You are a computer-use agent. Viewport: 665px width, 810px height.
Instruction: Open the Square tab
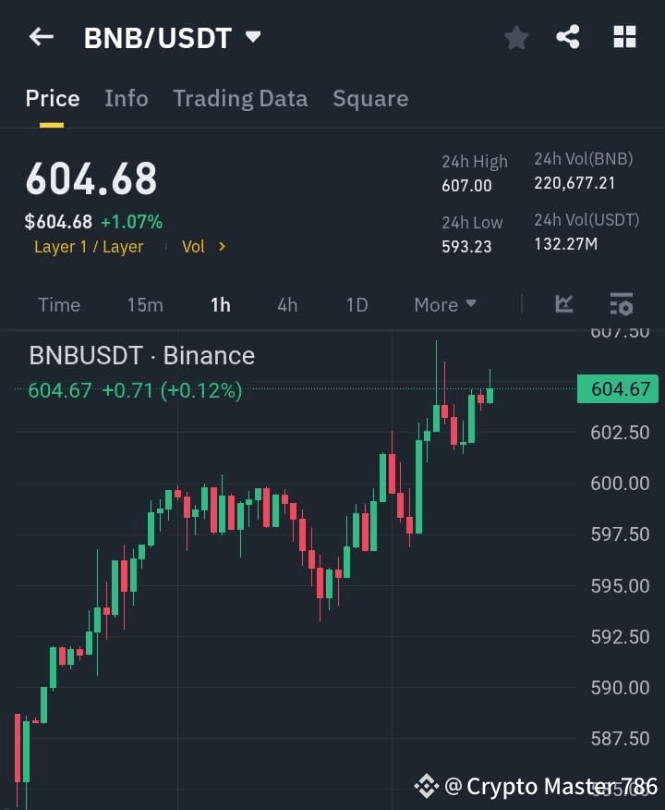pos(370,98)
